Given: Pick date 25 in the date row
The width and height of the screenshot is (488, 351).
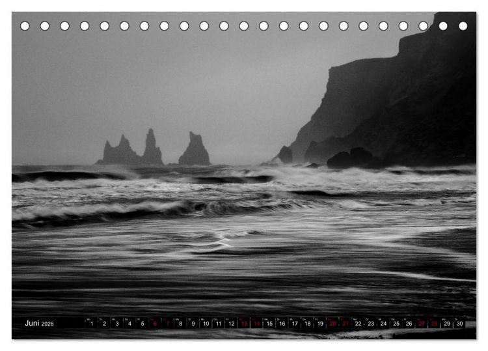Looking at the screenshot, I should click(396, 323).
